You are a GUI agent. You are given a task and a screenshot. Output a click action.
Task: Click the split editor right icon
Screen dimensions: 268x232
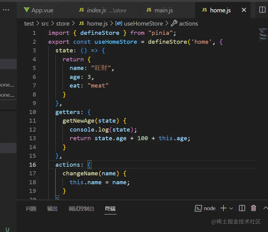click(x=262, y=10)
